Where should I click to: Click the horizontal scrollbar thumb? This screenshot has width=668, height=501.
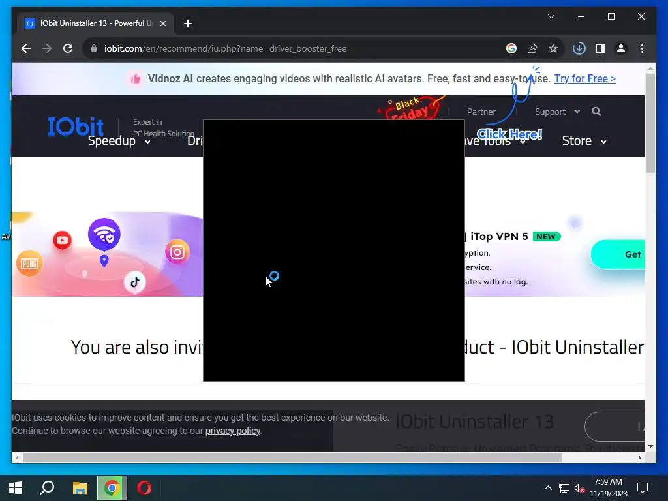(x=292, y=457)
